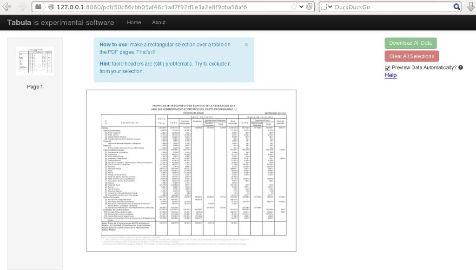
Task: Click the question mark info icon
Action: pos(461,67)
